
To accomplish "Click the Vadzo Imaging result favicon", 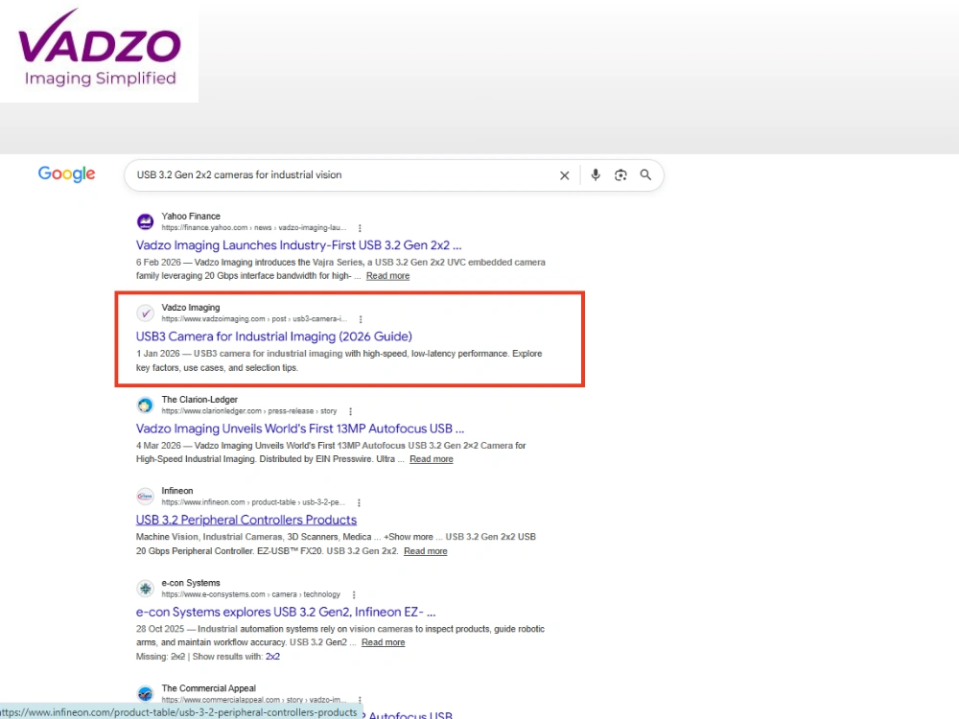I will [x=145, y=313].
